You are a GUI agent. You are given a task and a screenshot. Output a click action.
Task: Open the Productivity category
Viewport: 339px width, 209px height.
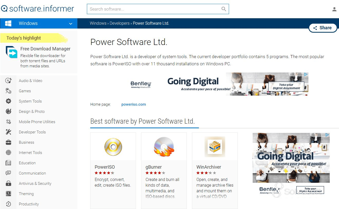[x=29, y=204]
